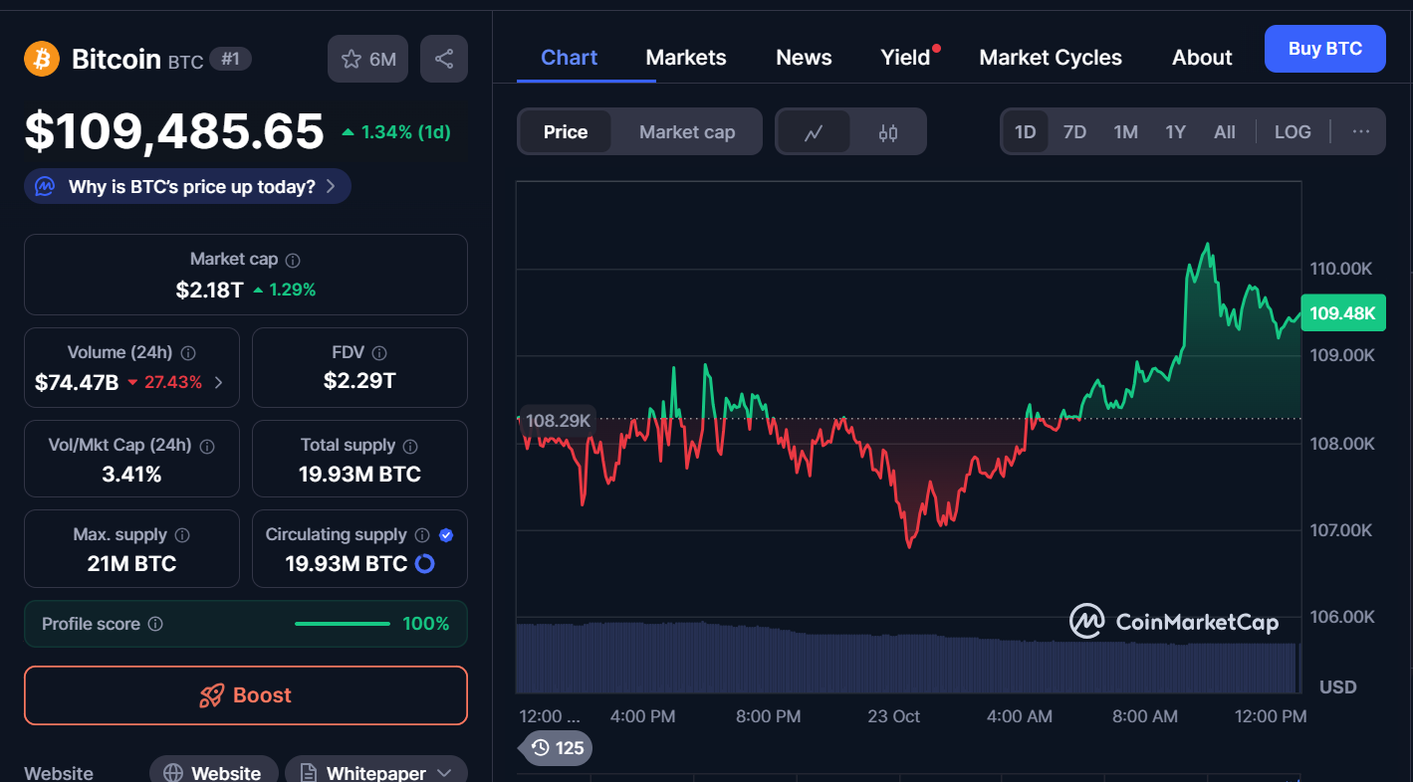Switch to the Market Cycles tab

(1050, 58)
